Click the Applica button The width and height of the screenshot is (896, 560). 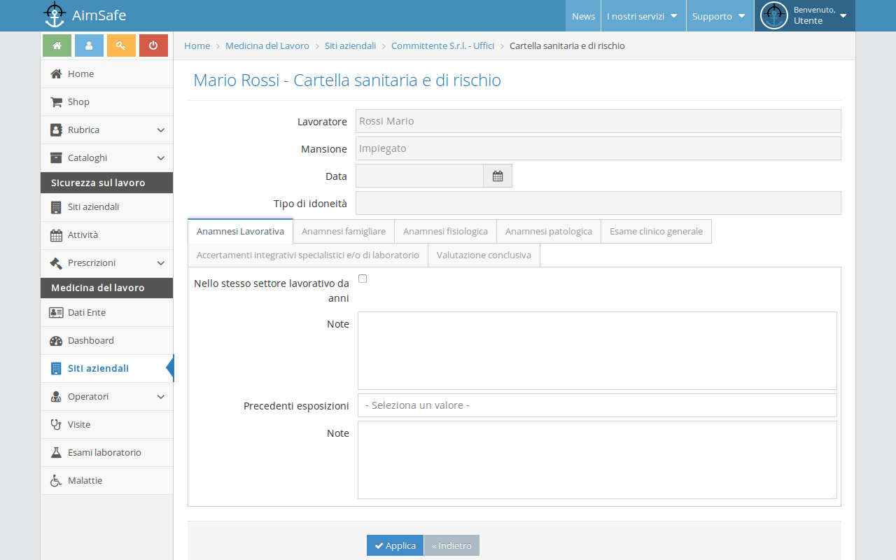[395, 545]
